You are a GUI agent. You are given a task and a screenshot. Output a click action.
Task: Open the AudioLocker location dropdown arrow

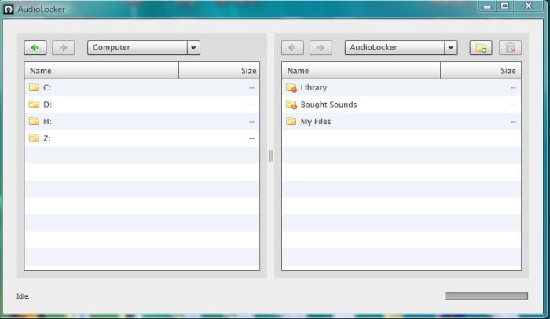pos(451,48)
